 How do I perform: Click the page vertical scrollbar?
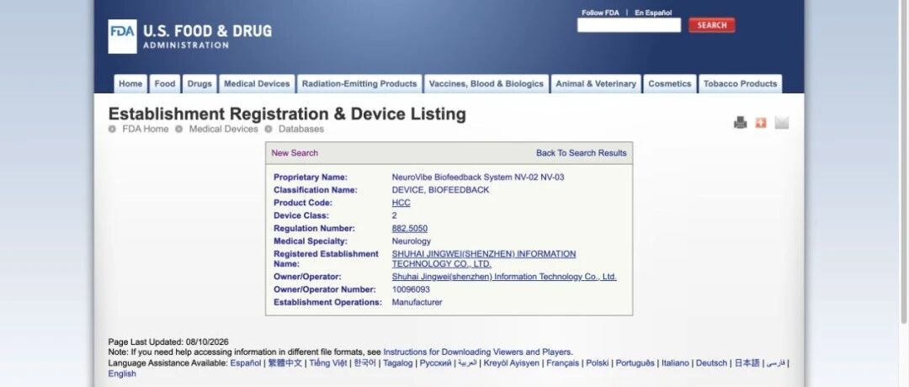pos(903,162)
